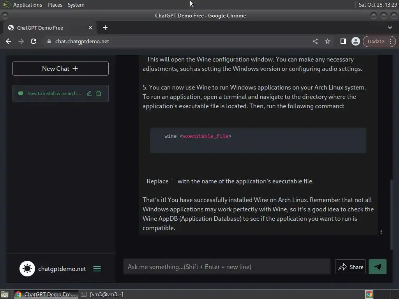The width and height of the screenshot is (399, 299).
Task: Click the clock showing Sat Oct 28, 13:29
Action: (378, 5)
